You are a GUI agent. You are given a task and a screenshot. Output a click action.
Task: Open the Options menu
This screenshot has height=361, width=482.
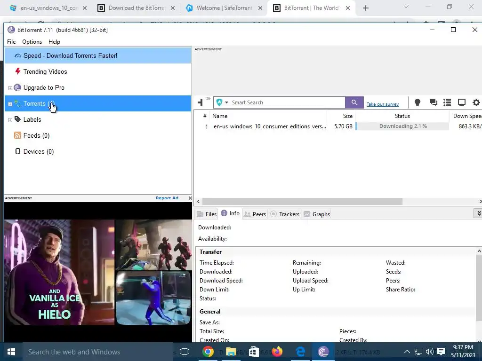point(32,42)
